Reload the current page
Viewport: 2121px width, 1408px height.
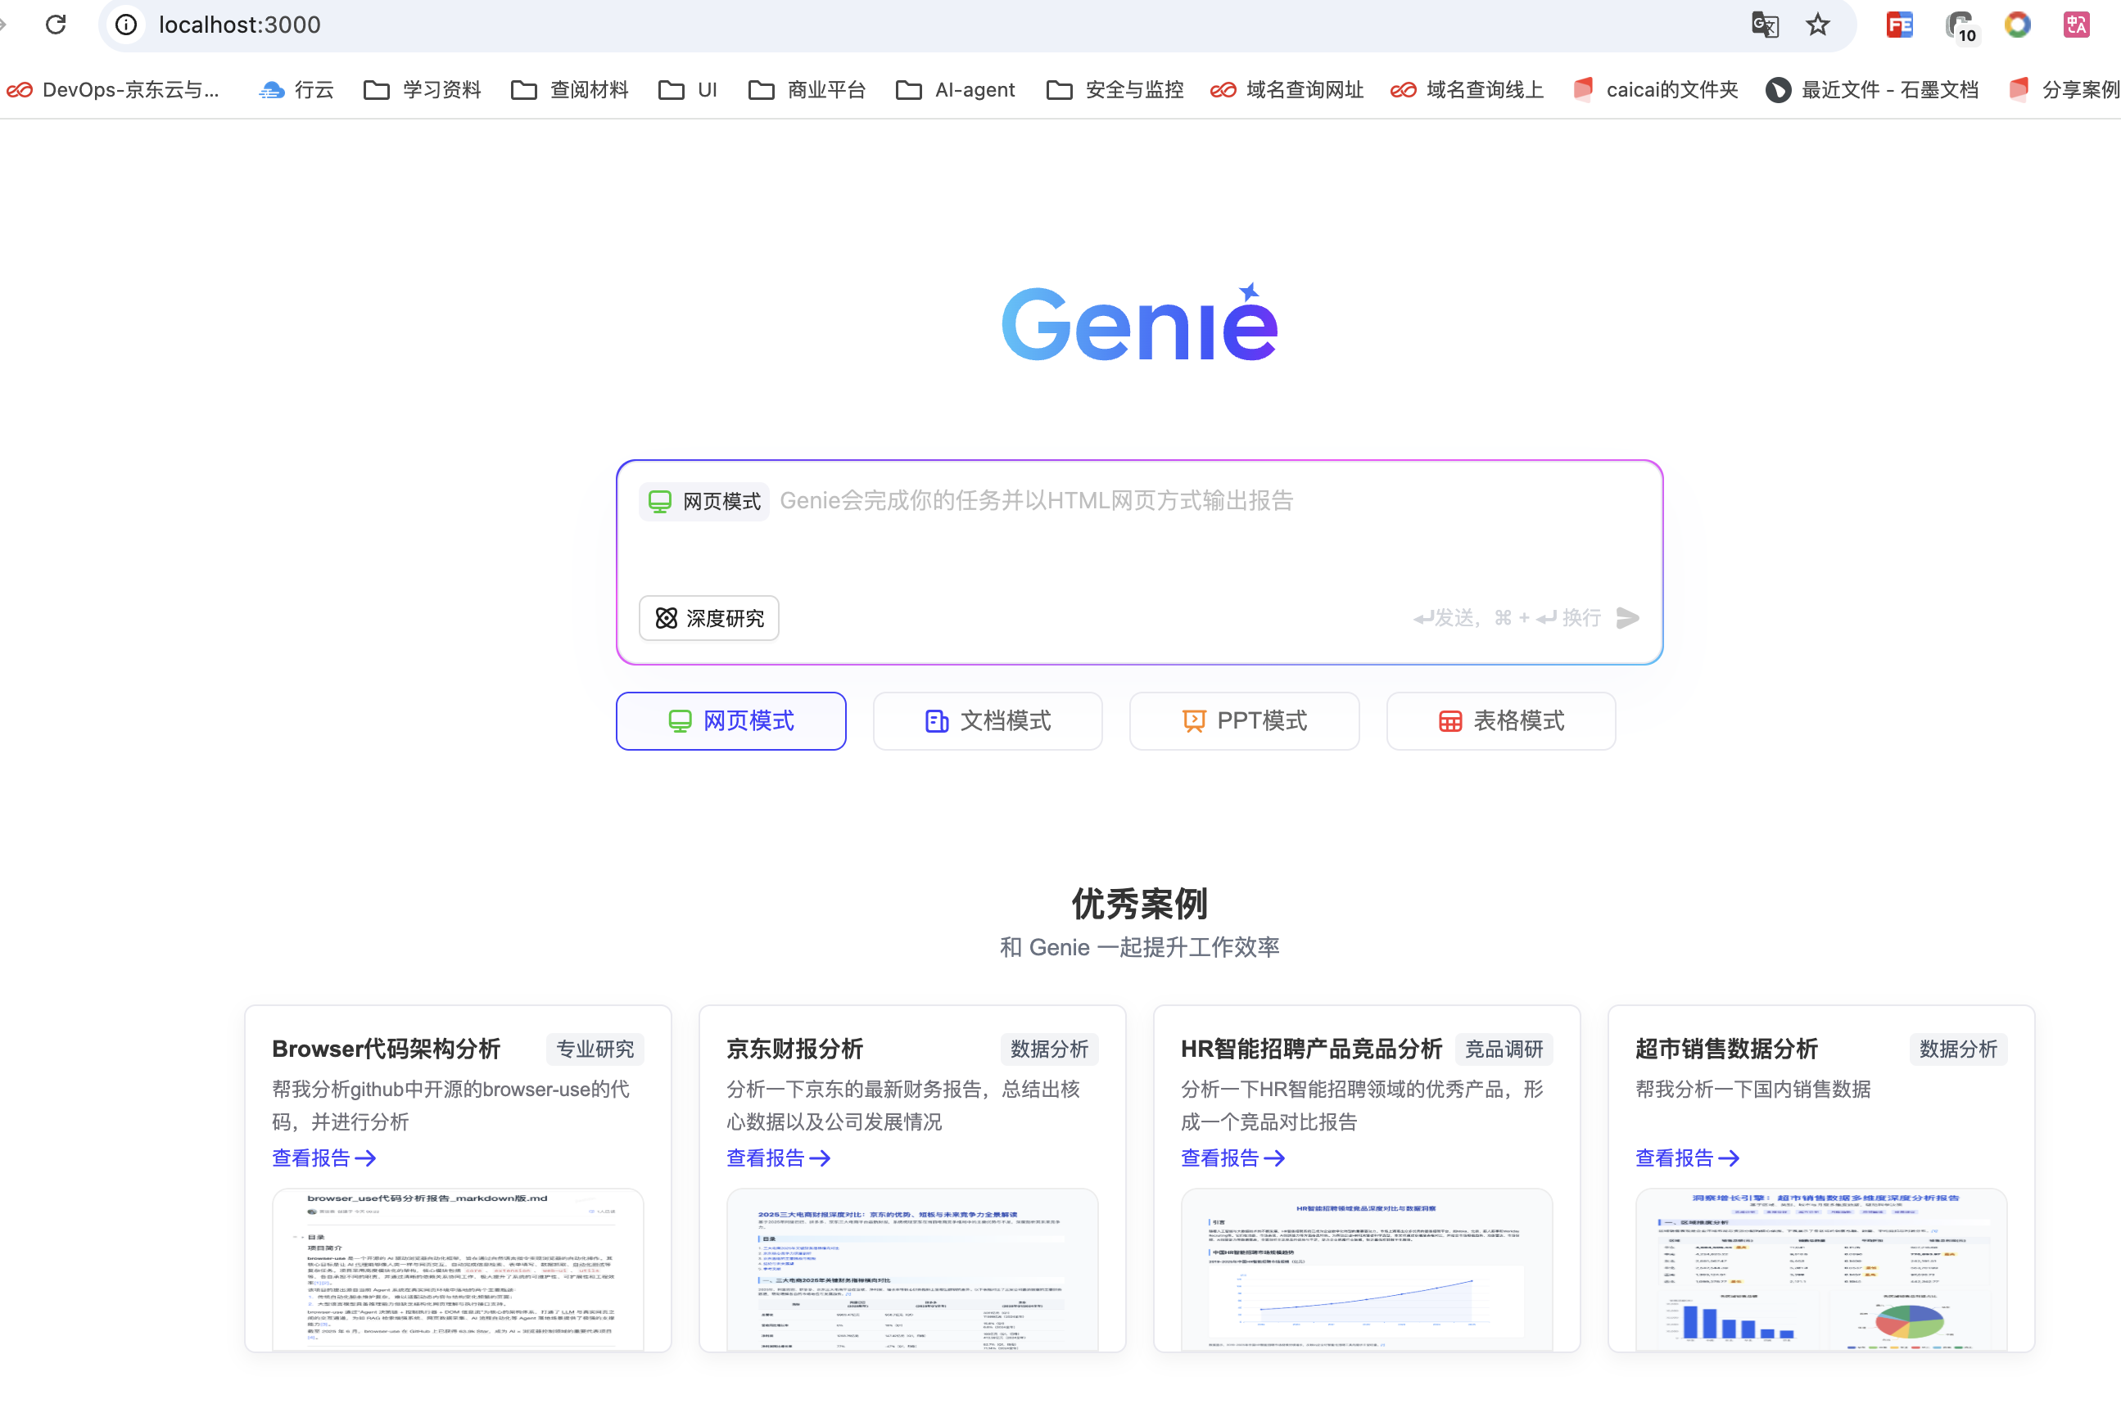(56, 25)
